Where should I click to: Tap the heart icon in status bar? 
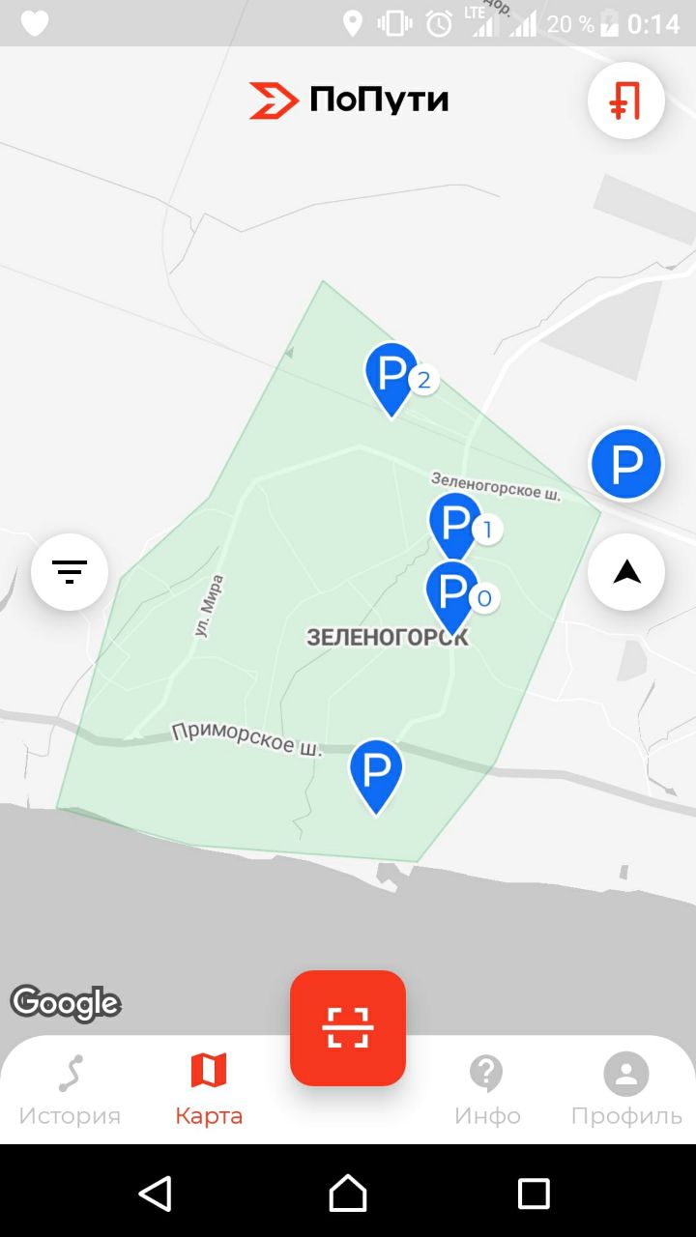click(35, 23)
